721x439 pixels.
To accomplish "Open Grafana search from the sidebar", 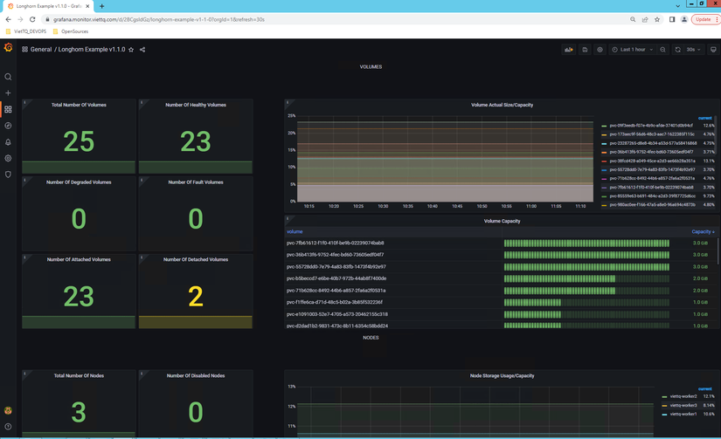I will point(8,77).
